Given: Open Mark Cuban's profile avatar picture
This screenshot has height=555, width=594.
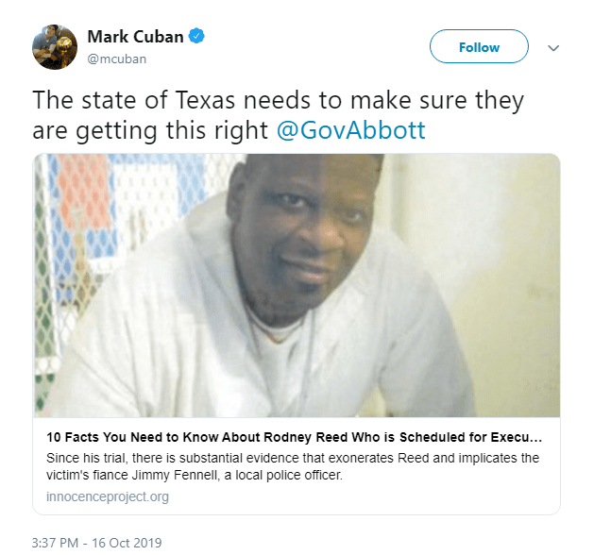Looking at the screenshot, I should [55, 47].
